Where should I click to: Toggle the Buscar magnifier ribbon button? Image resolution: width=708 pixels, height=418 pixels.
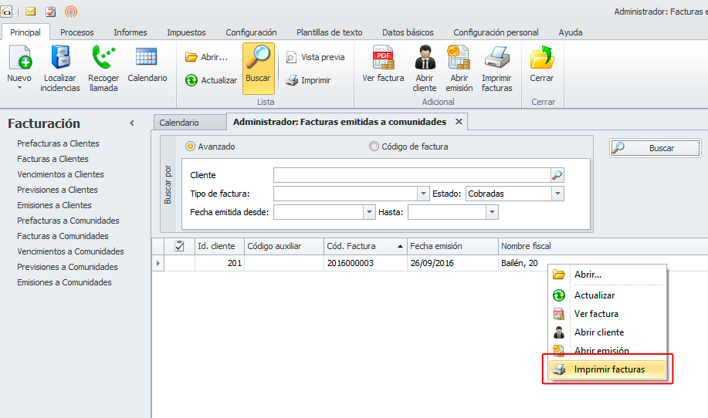259,68
